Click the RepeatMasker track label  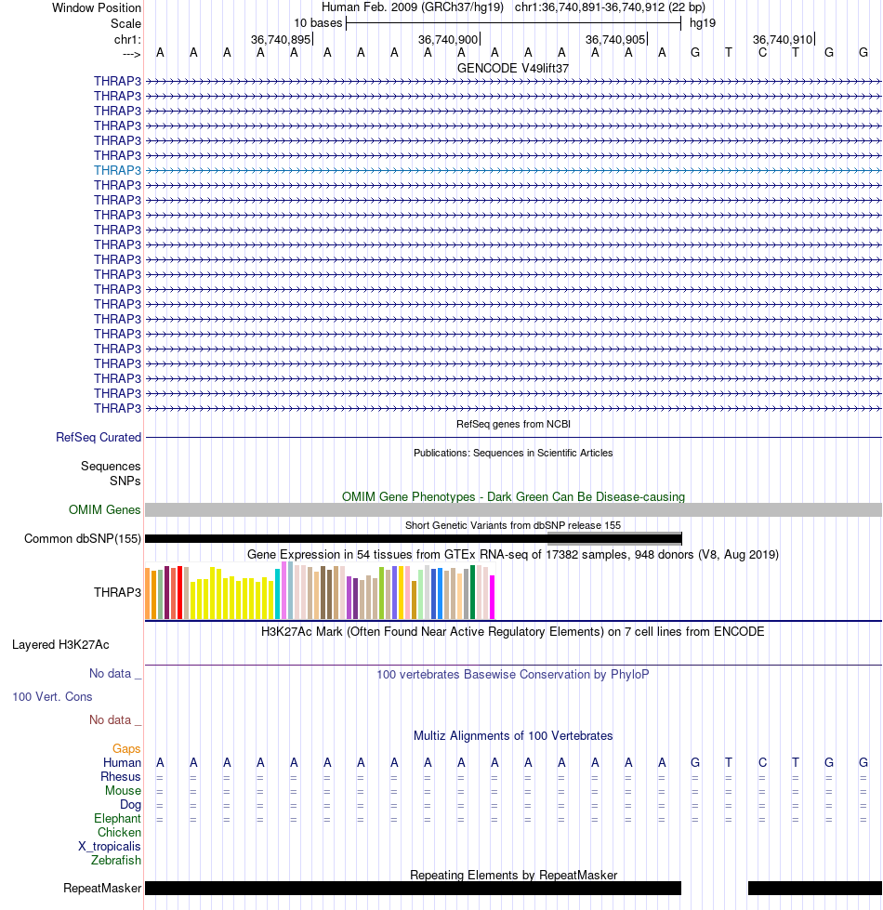pyautogui.click(x=102, y=888)
